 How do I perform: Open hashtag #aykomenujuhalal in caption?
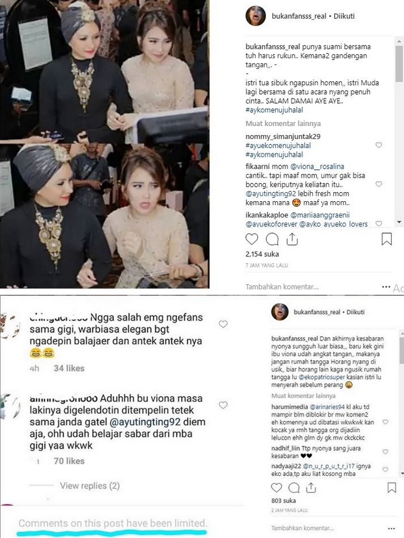274,110
